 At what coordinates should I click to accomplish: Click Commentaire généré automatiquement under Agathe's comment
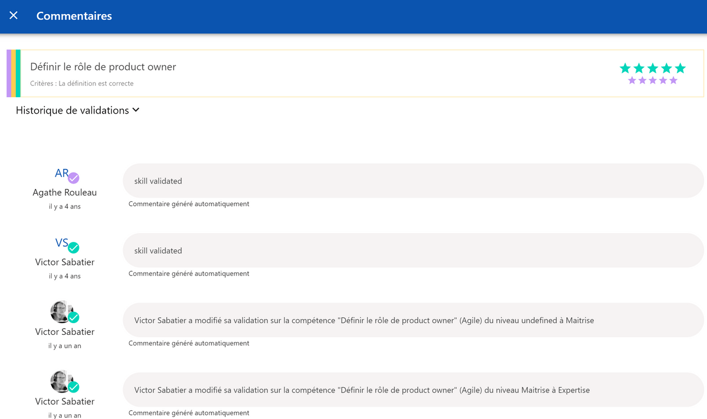[189, 204]
